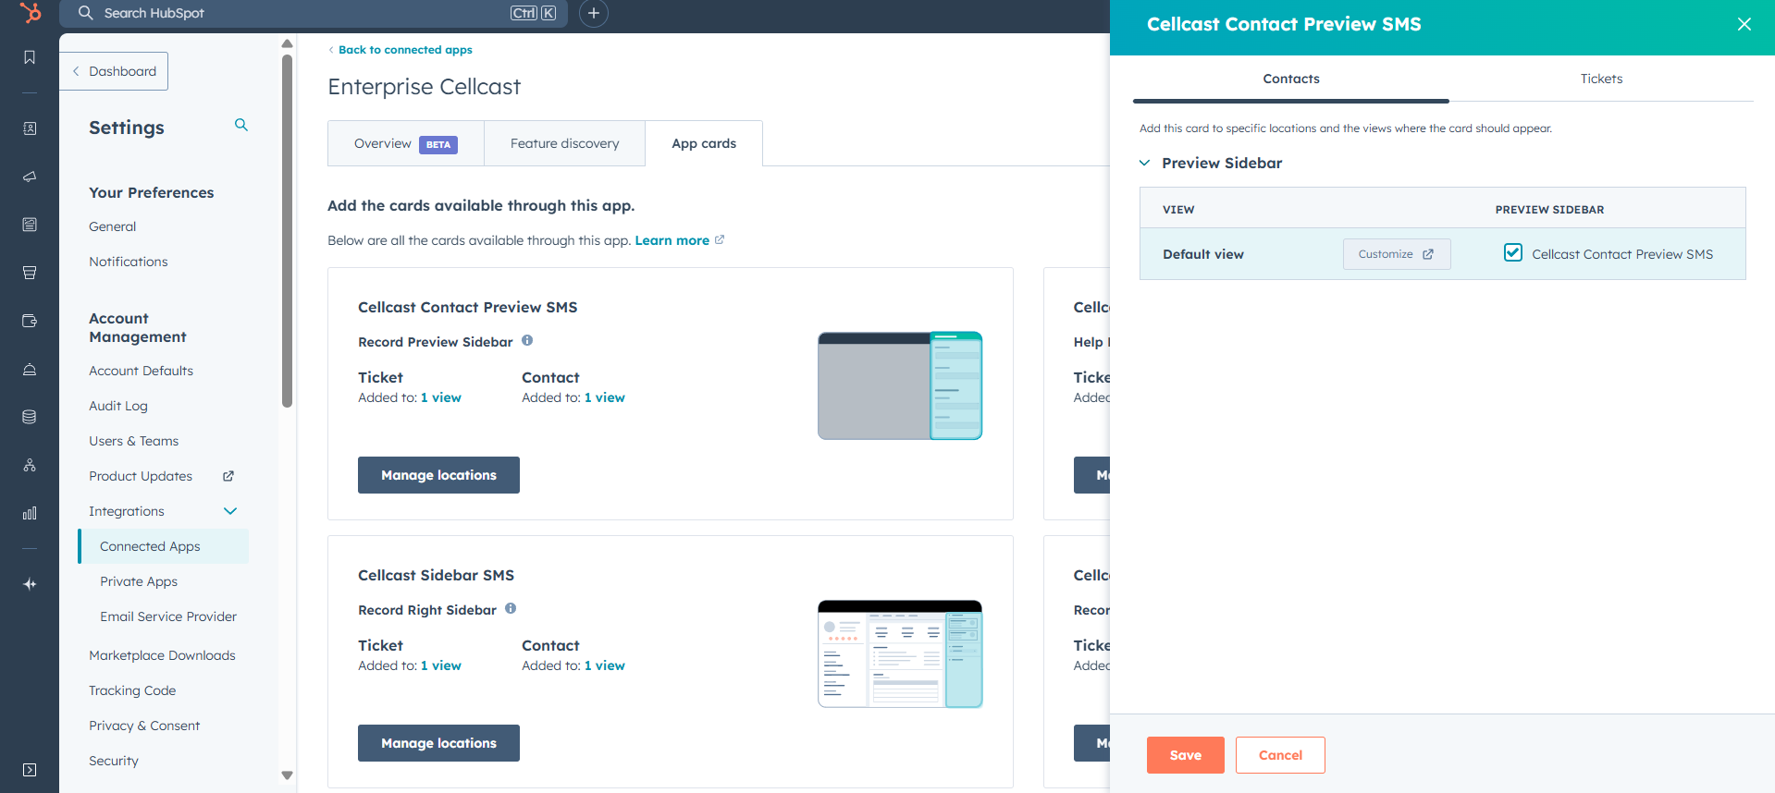
Task: Click info icon next to Record Preview Sidebar
Action: (527, 340)
